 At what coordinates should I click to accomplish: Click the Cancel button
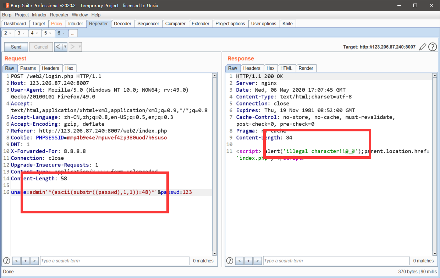[x=41, y=47]
